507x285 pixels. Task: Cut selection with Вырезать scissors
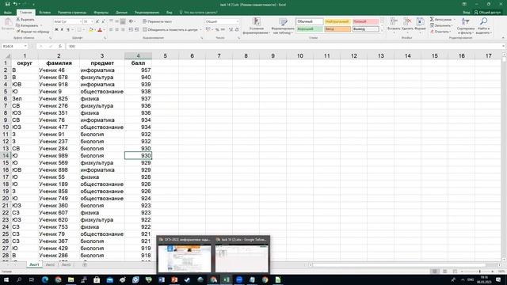point(25,19)
